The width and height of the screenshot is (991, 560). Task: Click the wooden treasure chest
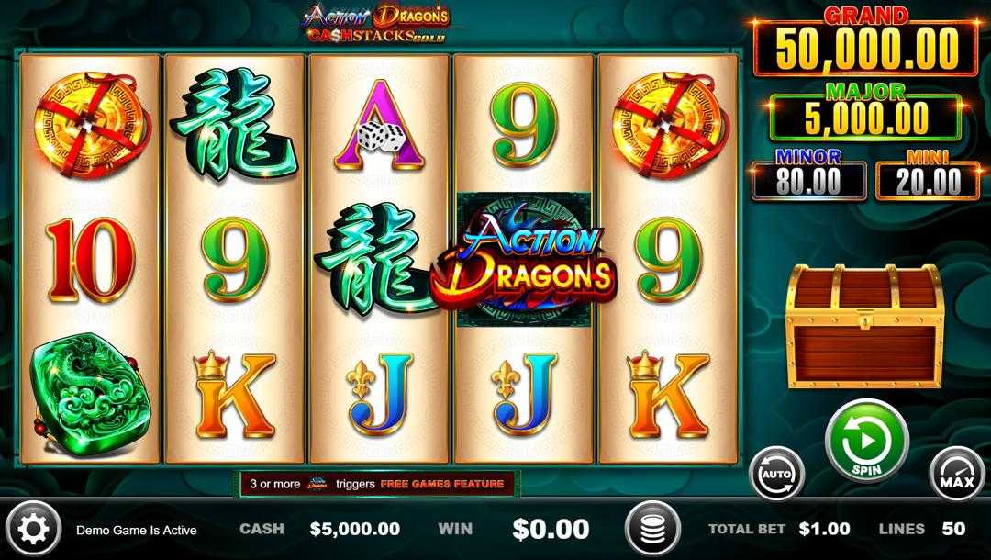[x=864, y=326]
